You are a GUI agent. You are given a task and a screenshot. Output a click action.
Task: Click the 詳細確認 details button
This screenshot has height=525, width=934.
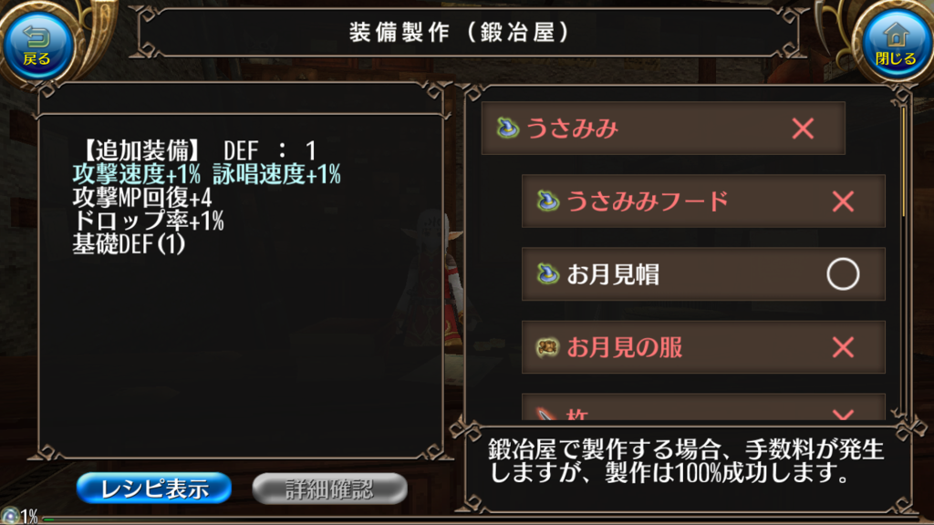click(x=330, y=489)
